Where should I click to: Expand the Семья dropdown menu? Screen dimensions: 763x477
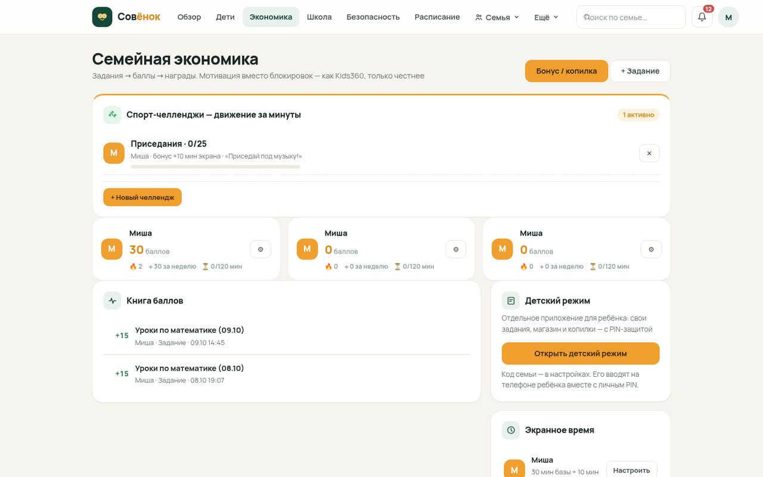coord(497,17)
